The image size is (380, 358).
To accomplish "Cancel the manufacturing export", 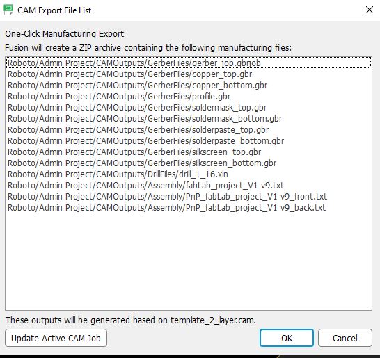I will click(345, 338).
